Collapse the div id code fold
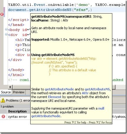 [x=6, y=34]
